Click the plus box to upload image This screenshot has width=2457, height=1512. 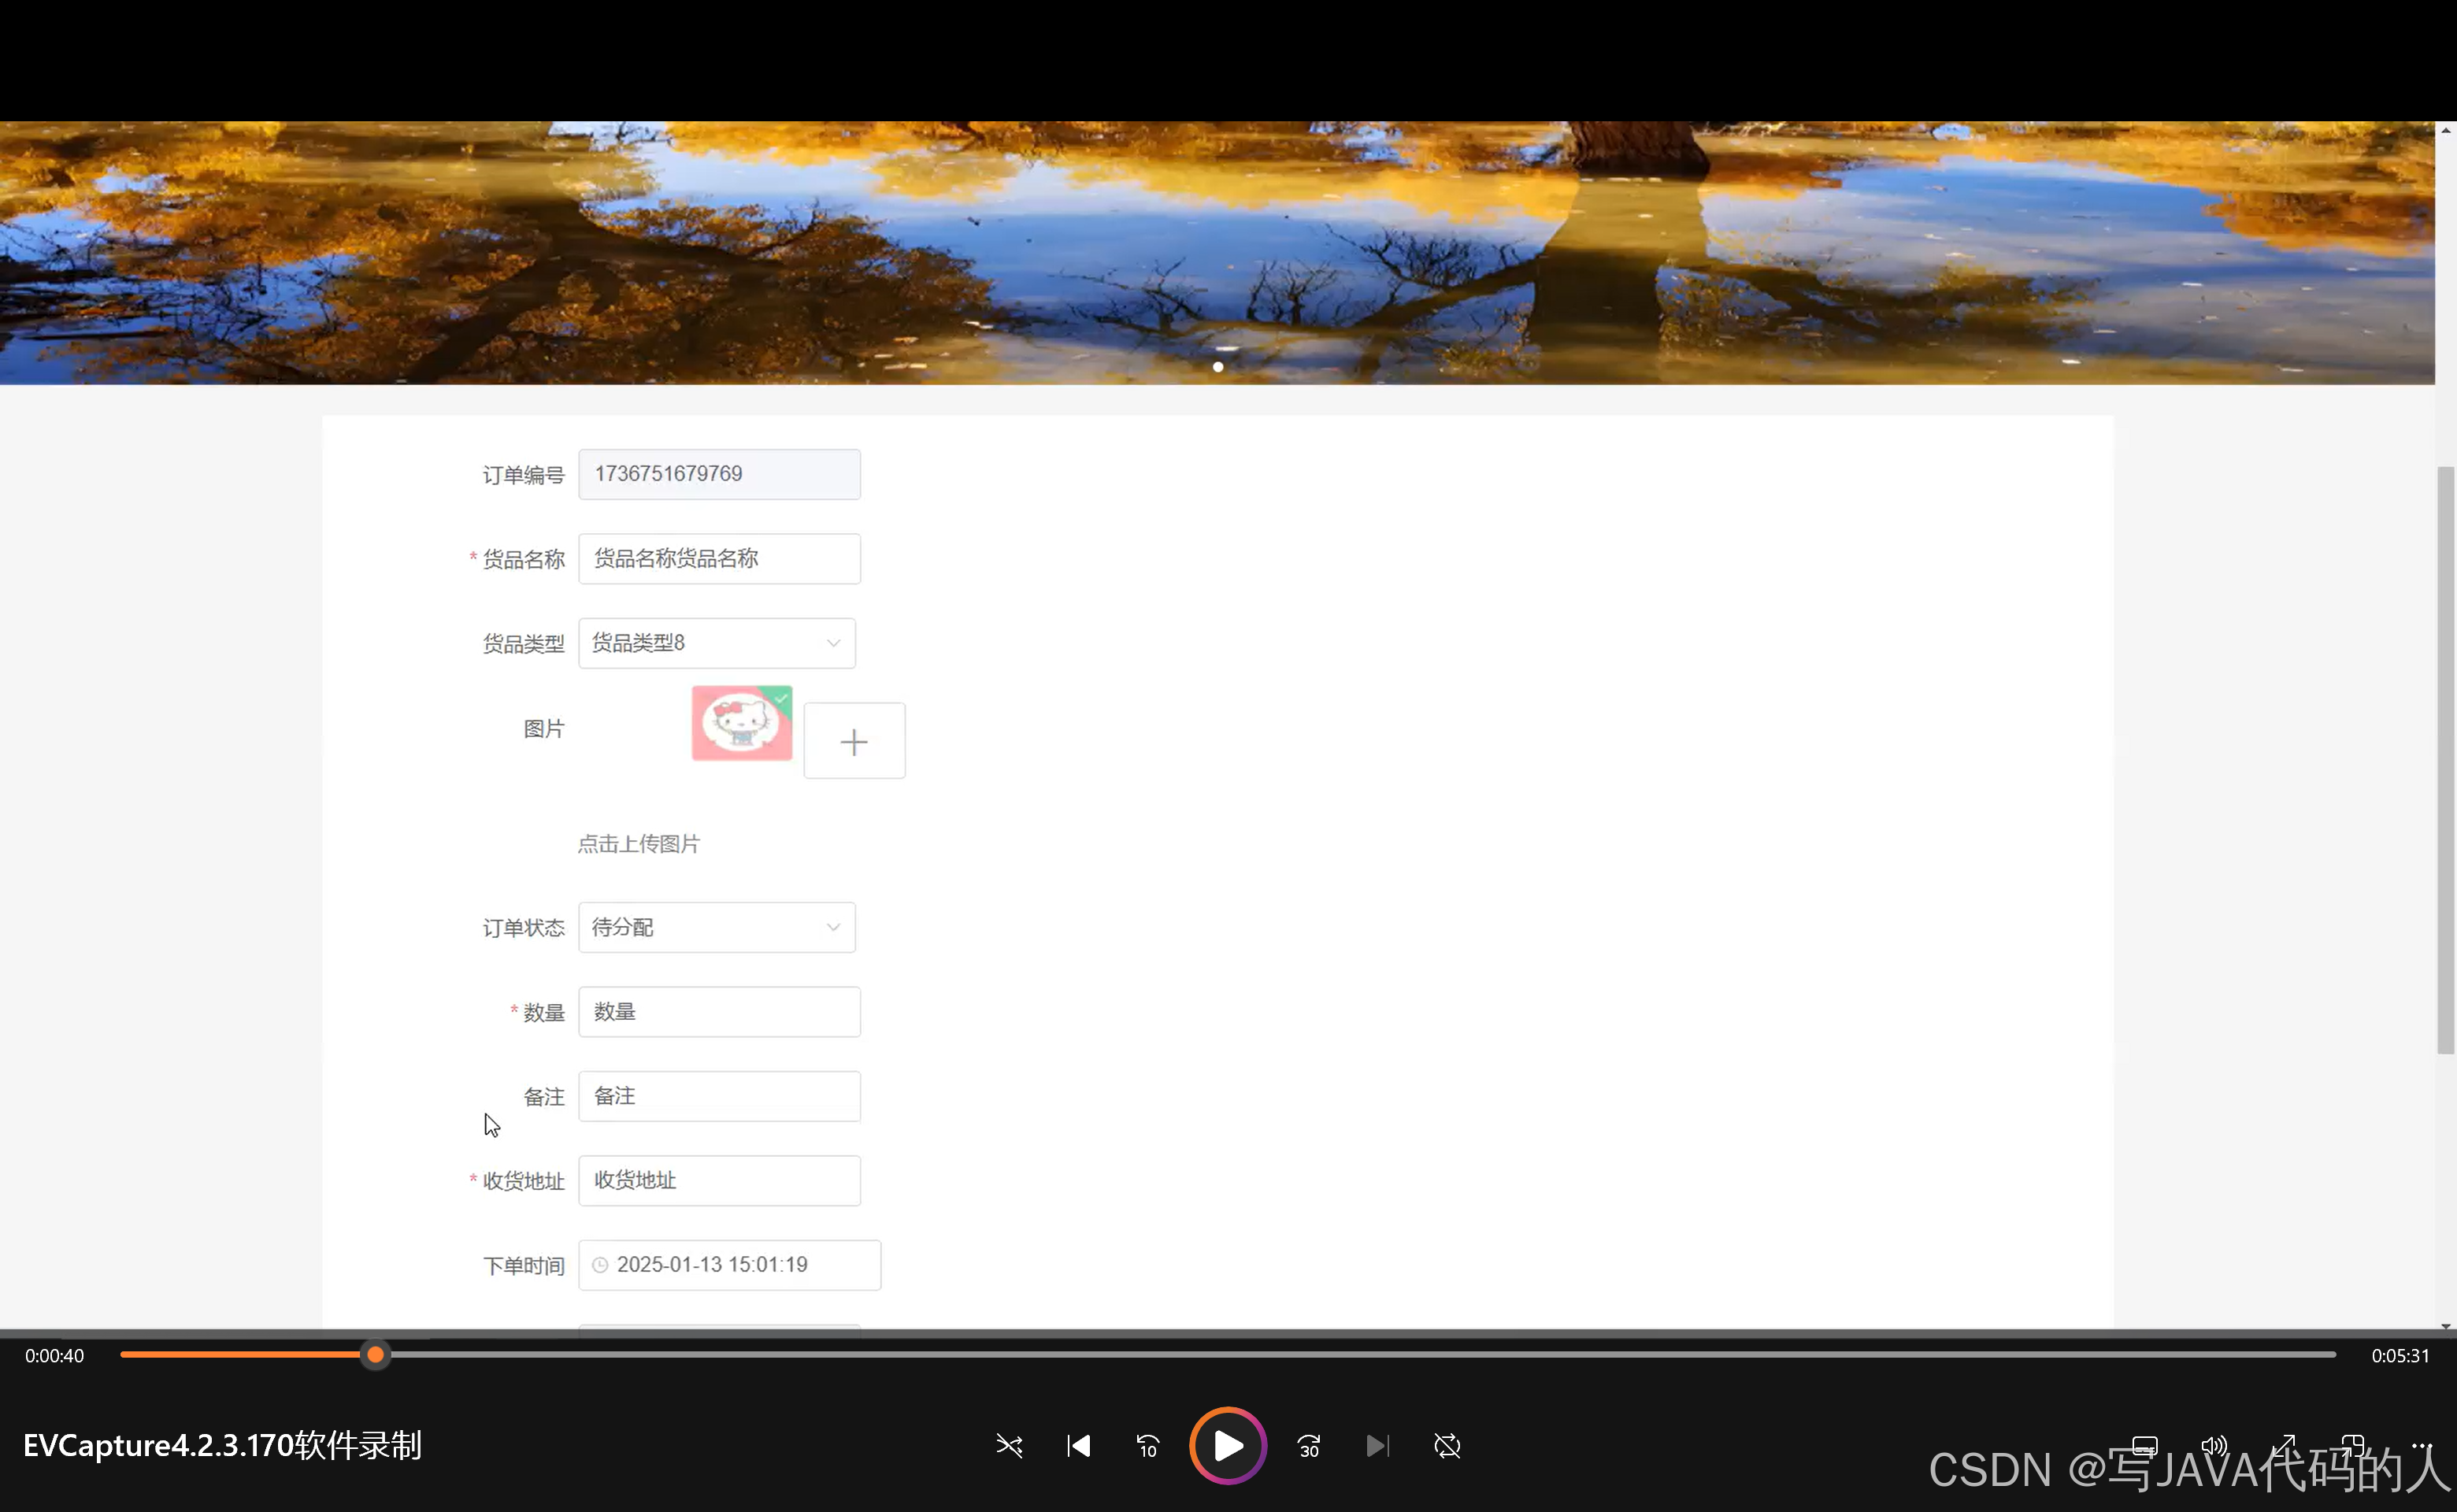(x=854, y=741)
